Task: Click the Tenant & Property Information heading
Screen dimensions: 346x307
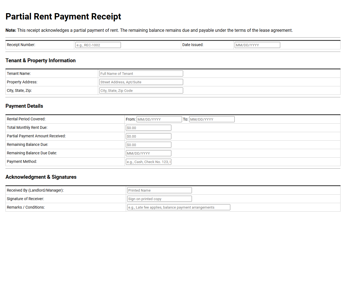Action: [41, 61]
